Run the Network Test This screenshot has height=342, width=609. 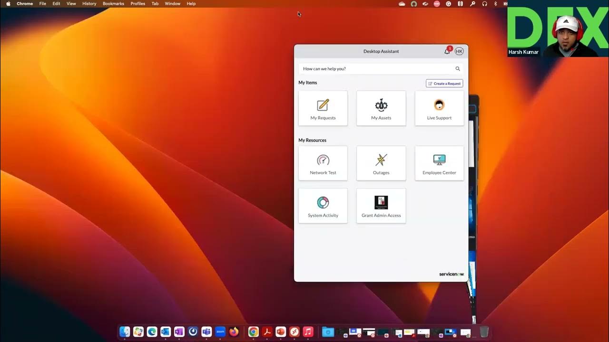coord(323,163)
